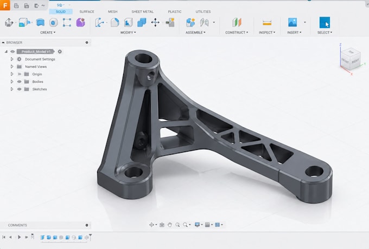Open the MODIFY dropdown menu
The image size is (369, 249).
click(x=128, y=32)
